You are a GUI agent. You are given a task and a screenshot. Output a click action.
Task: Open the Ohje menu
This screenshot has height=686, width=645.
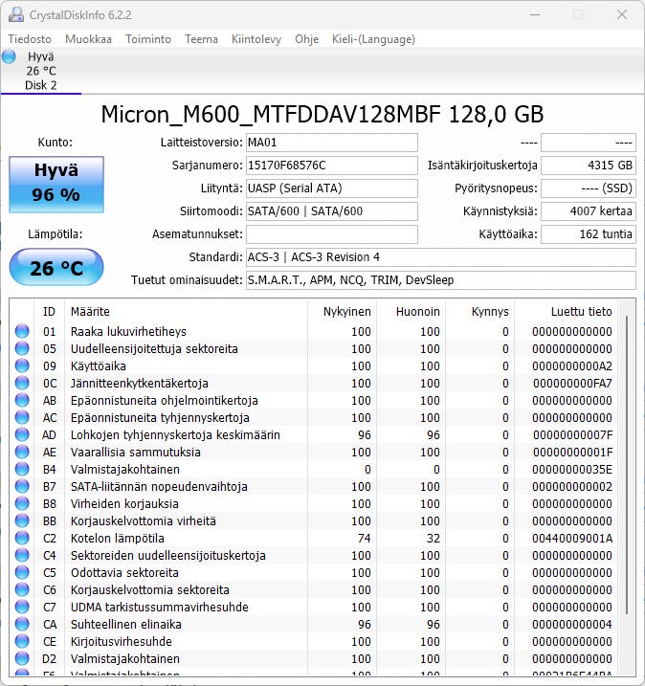tap(307, 39)
